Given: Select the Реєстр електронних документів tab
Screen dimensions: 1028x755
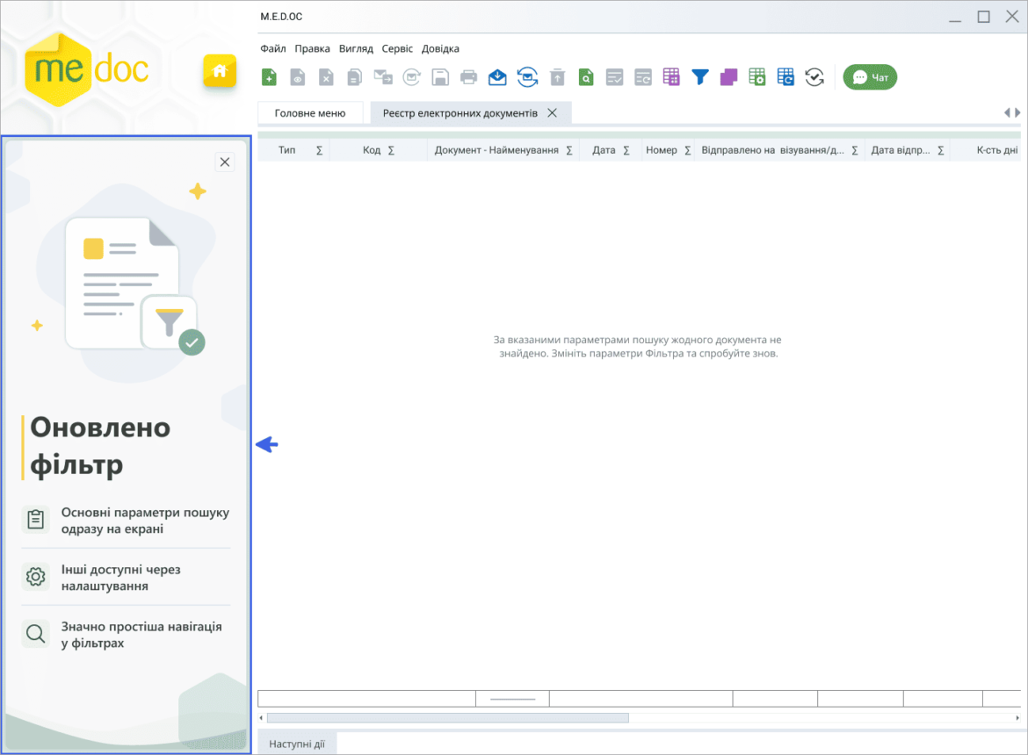Looking at the screenshot, I should [x=460, y=113].
